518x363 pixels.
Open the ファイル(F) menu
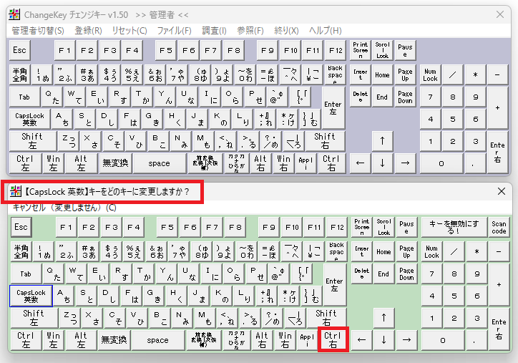pyautogui.click(x=174, y=31)
